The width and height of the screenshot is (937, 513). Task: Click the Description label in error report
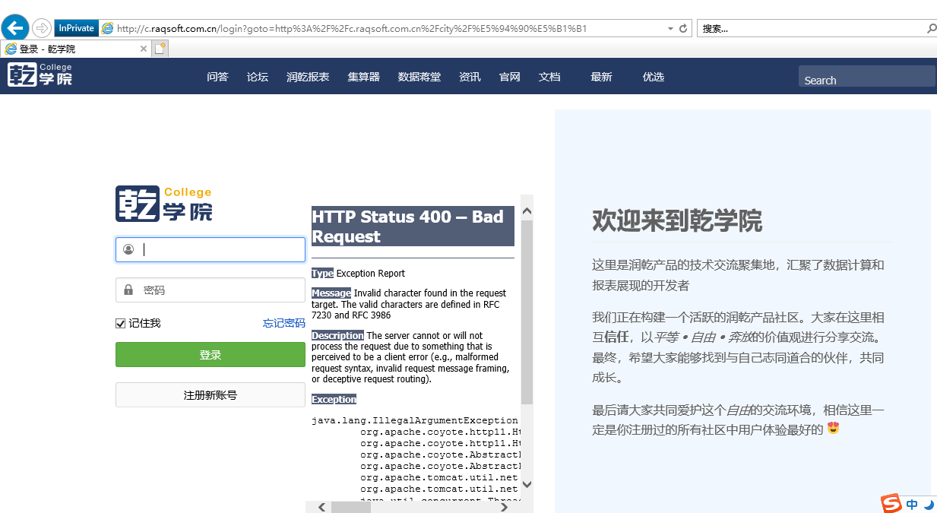tap(338, 335)
